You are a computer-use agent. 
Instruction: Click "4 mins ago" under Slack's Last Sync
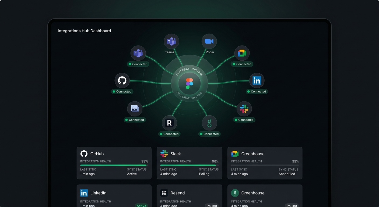pyautogui.click(x=169, y=174)
